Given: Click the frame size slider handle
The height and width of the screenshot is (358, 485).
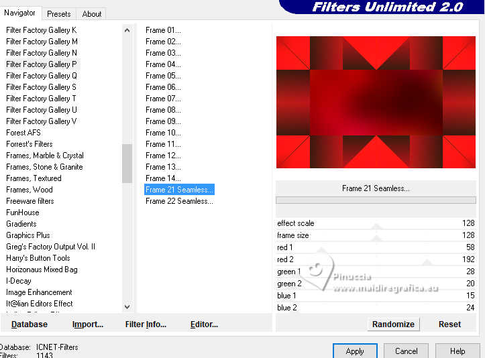Looking at the screenshot, I should tap(376, 239).
